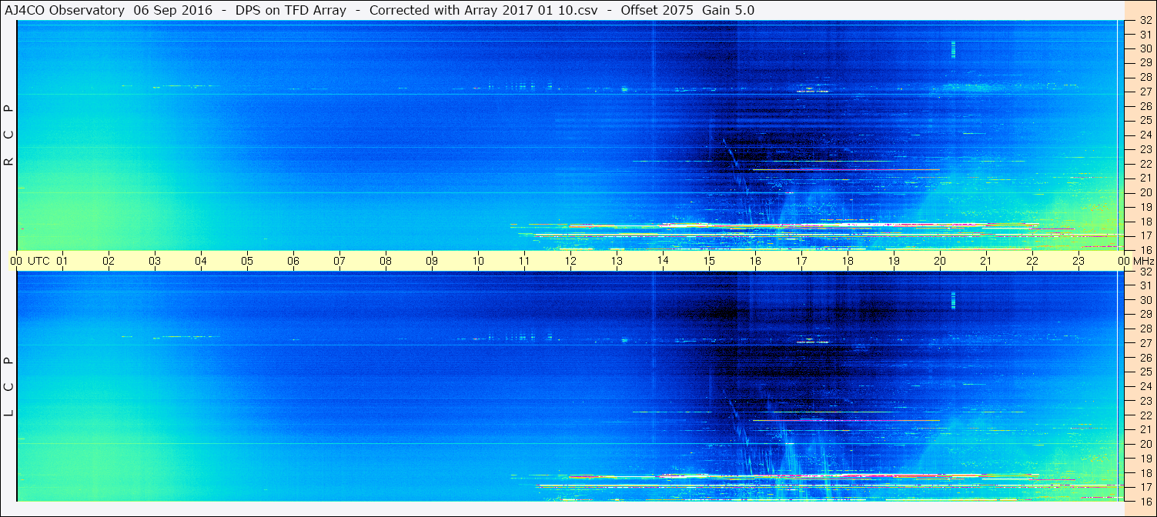Select hour "22" on the UTC axis
Viewport: 1157px width, 517px height.
[x=1032, y=261]
